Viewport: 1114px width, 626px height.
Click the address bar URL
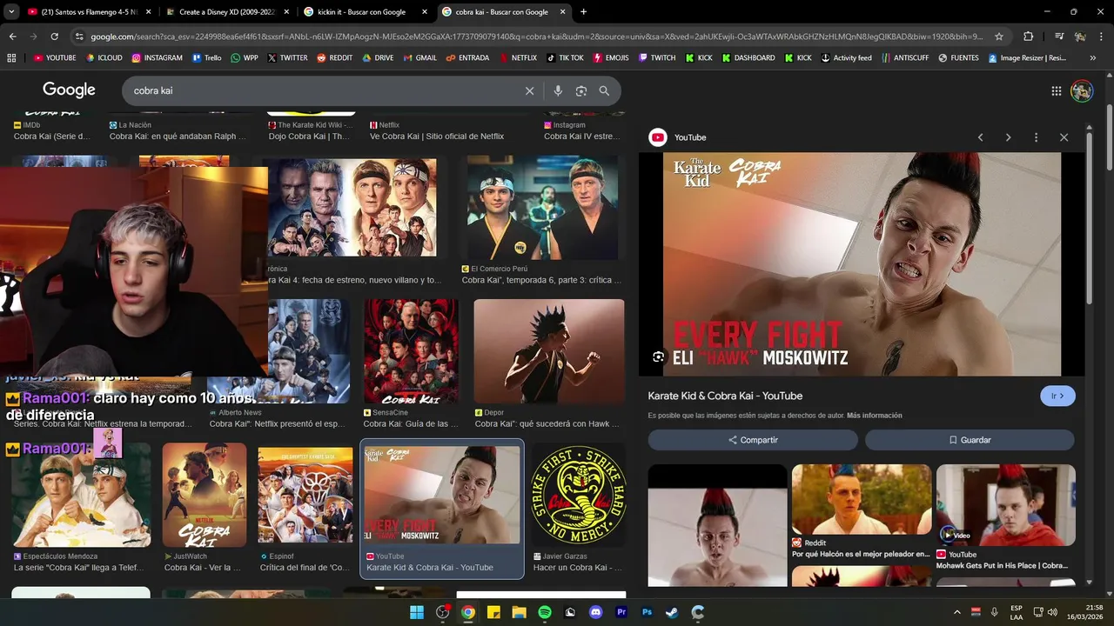pyautogui.click(x=535, y=37)
